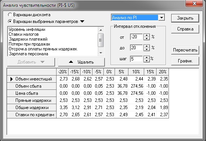Image resolution: width=206 pixels, height=141 pixels.
Task: Select the Вариации дисконта radio button
Action: click(10, 15)
